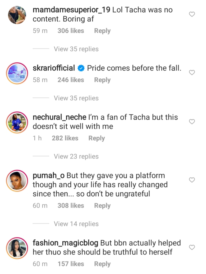
Task: Tap nechural_neche's profile photo
Action: (x=17, y=122)
